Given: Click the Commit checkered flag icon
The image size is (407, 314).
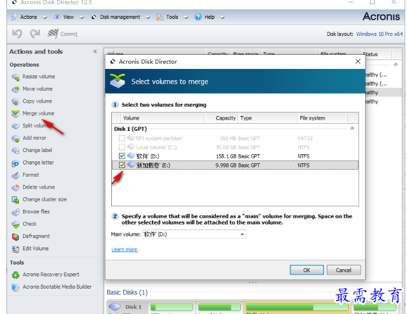Looking at the screenshot, I should [x=53, y=34].
